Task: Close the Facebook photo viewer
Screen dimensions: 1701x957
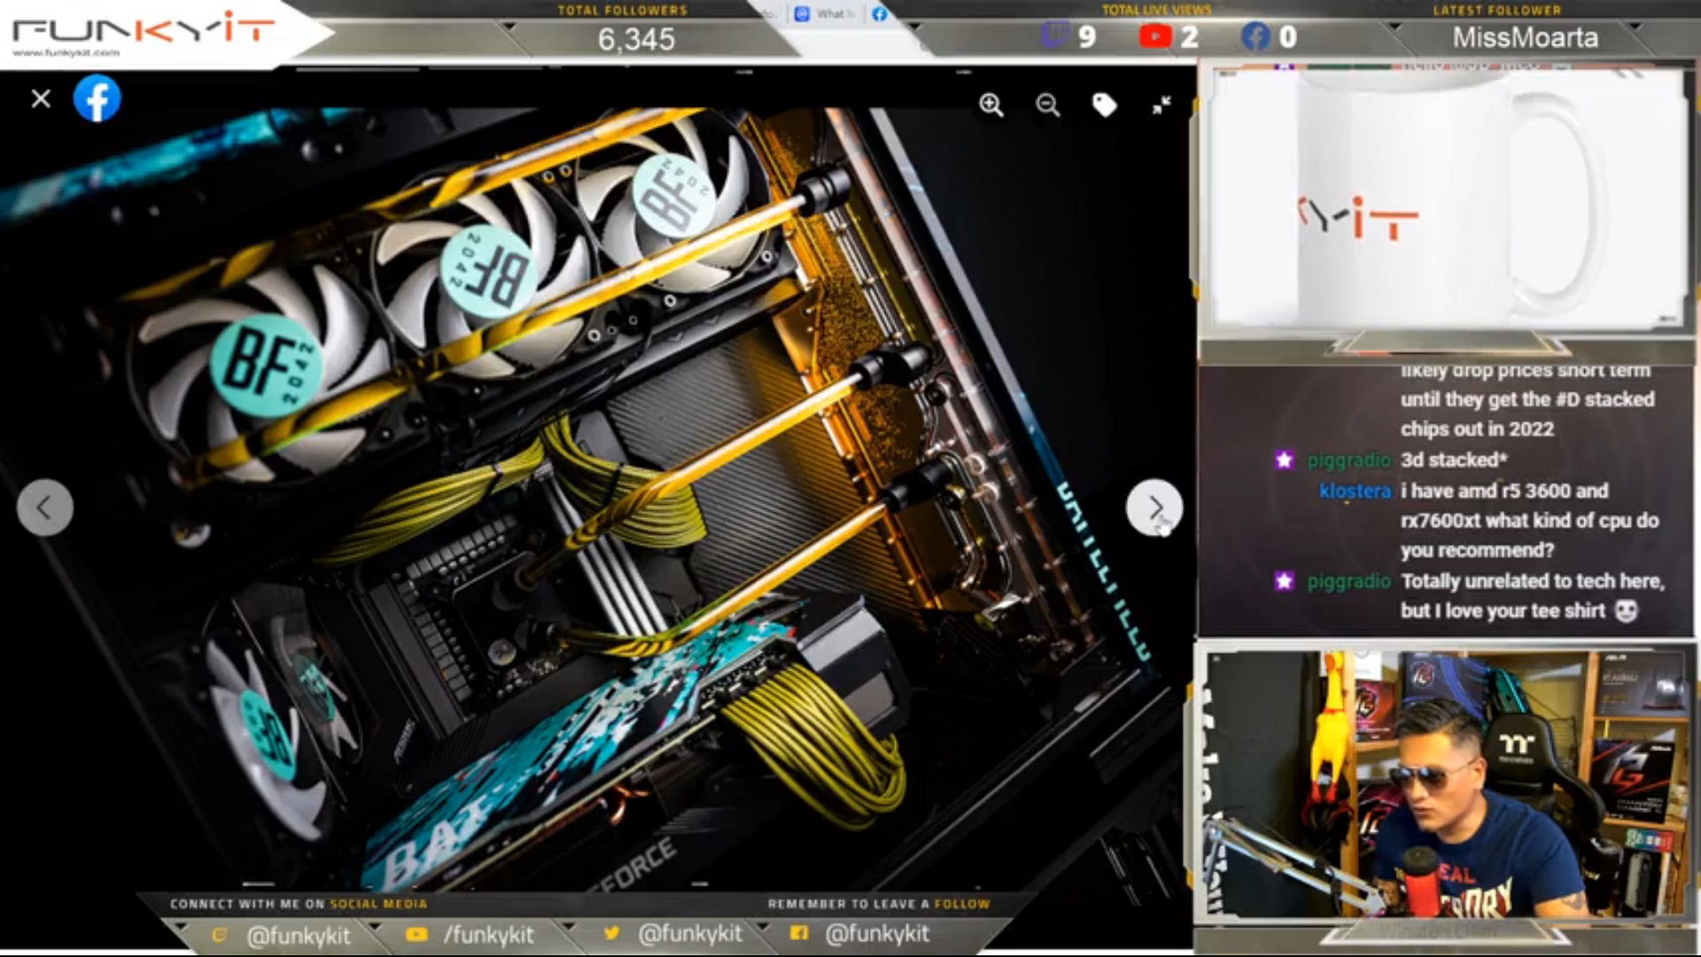Action: pyautogui.click(x=41, y=98)
